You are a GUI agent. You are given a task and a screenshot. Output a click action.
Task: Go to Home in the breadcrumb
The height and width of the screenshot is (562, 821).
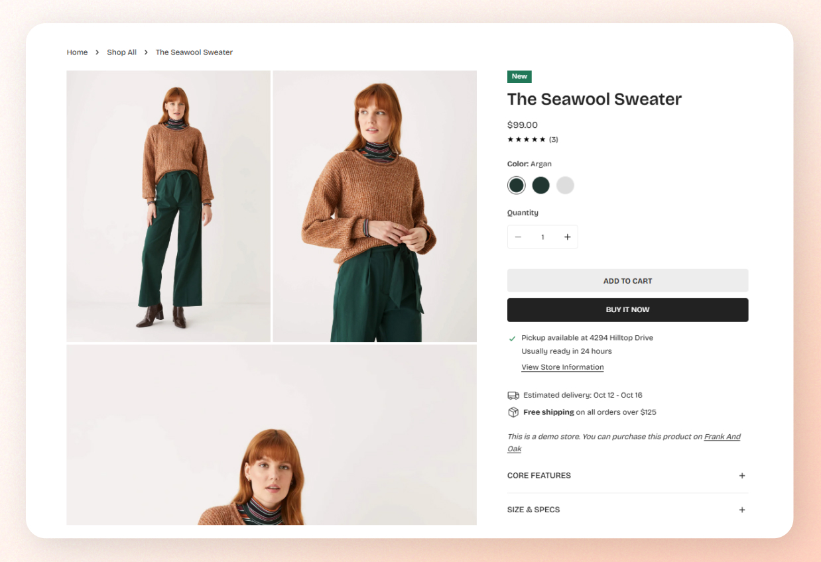click(x=77, y=52)
